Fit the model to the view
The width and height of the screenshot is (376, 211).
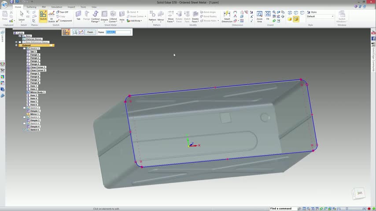tap(268, 16)
